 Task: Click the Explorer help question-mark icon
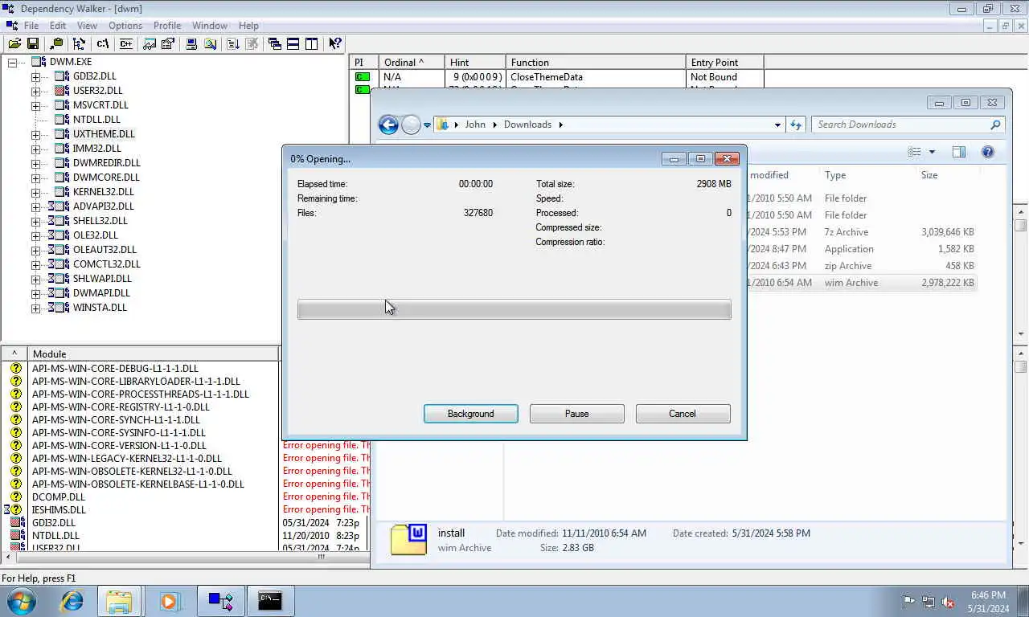[x=988, y=152]
